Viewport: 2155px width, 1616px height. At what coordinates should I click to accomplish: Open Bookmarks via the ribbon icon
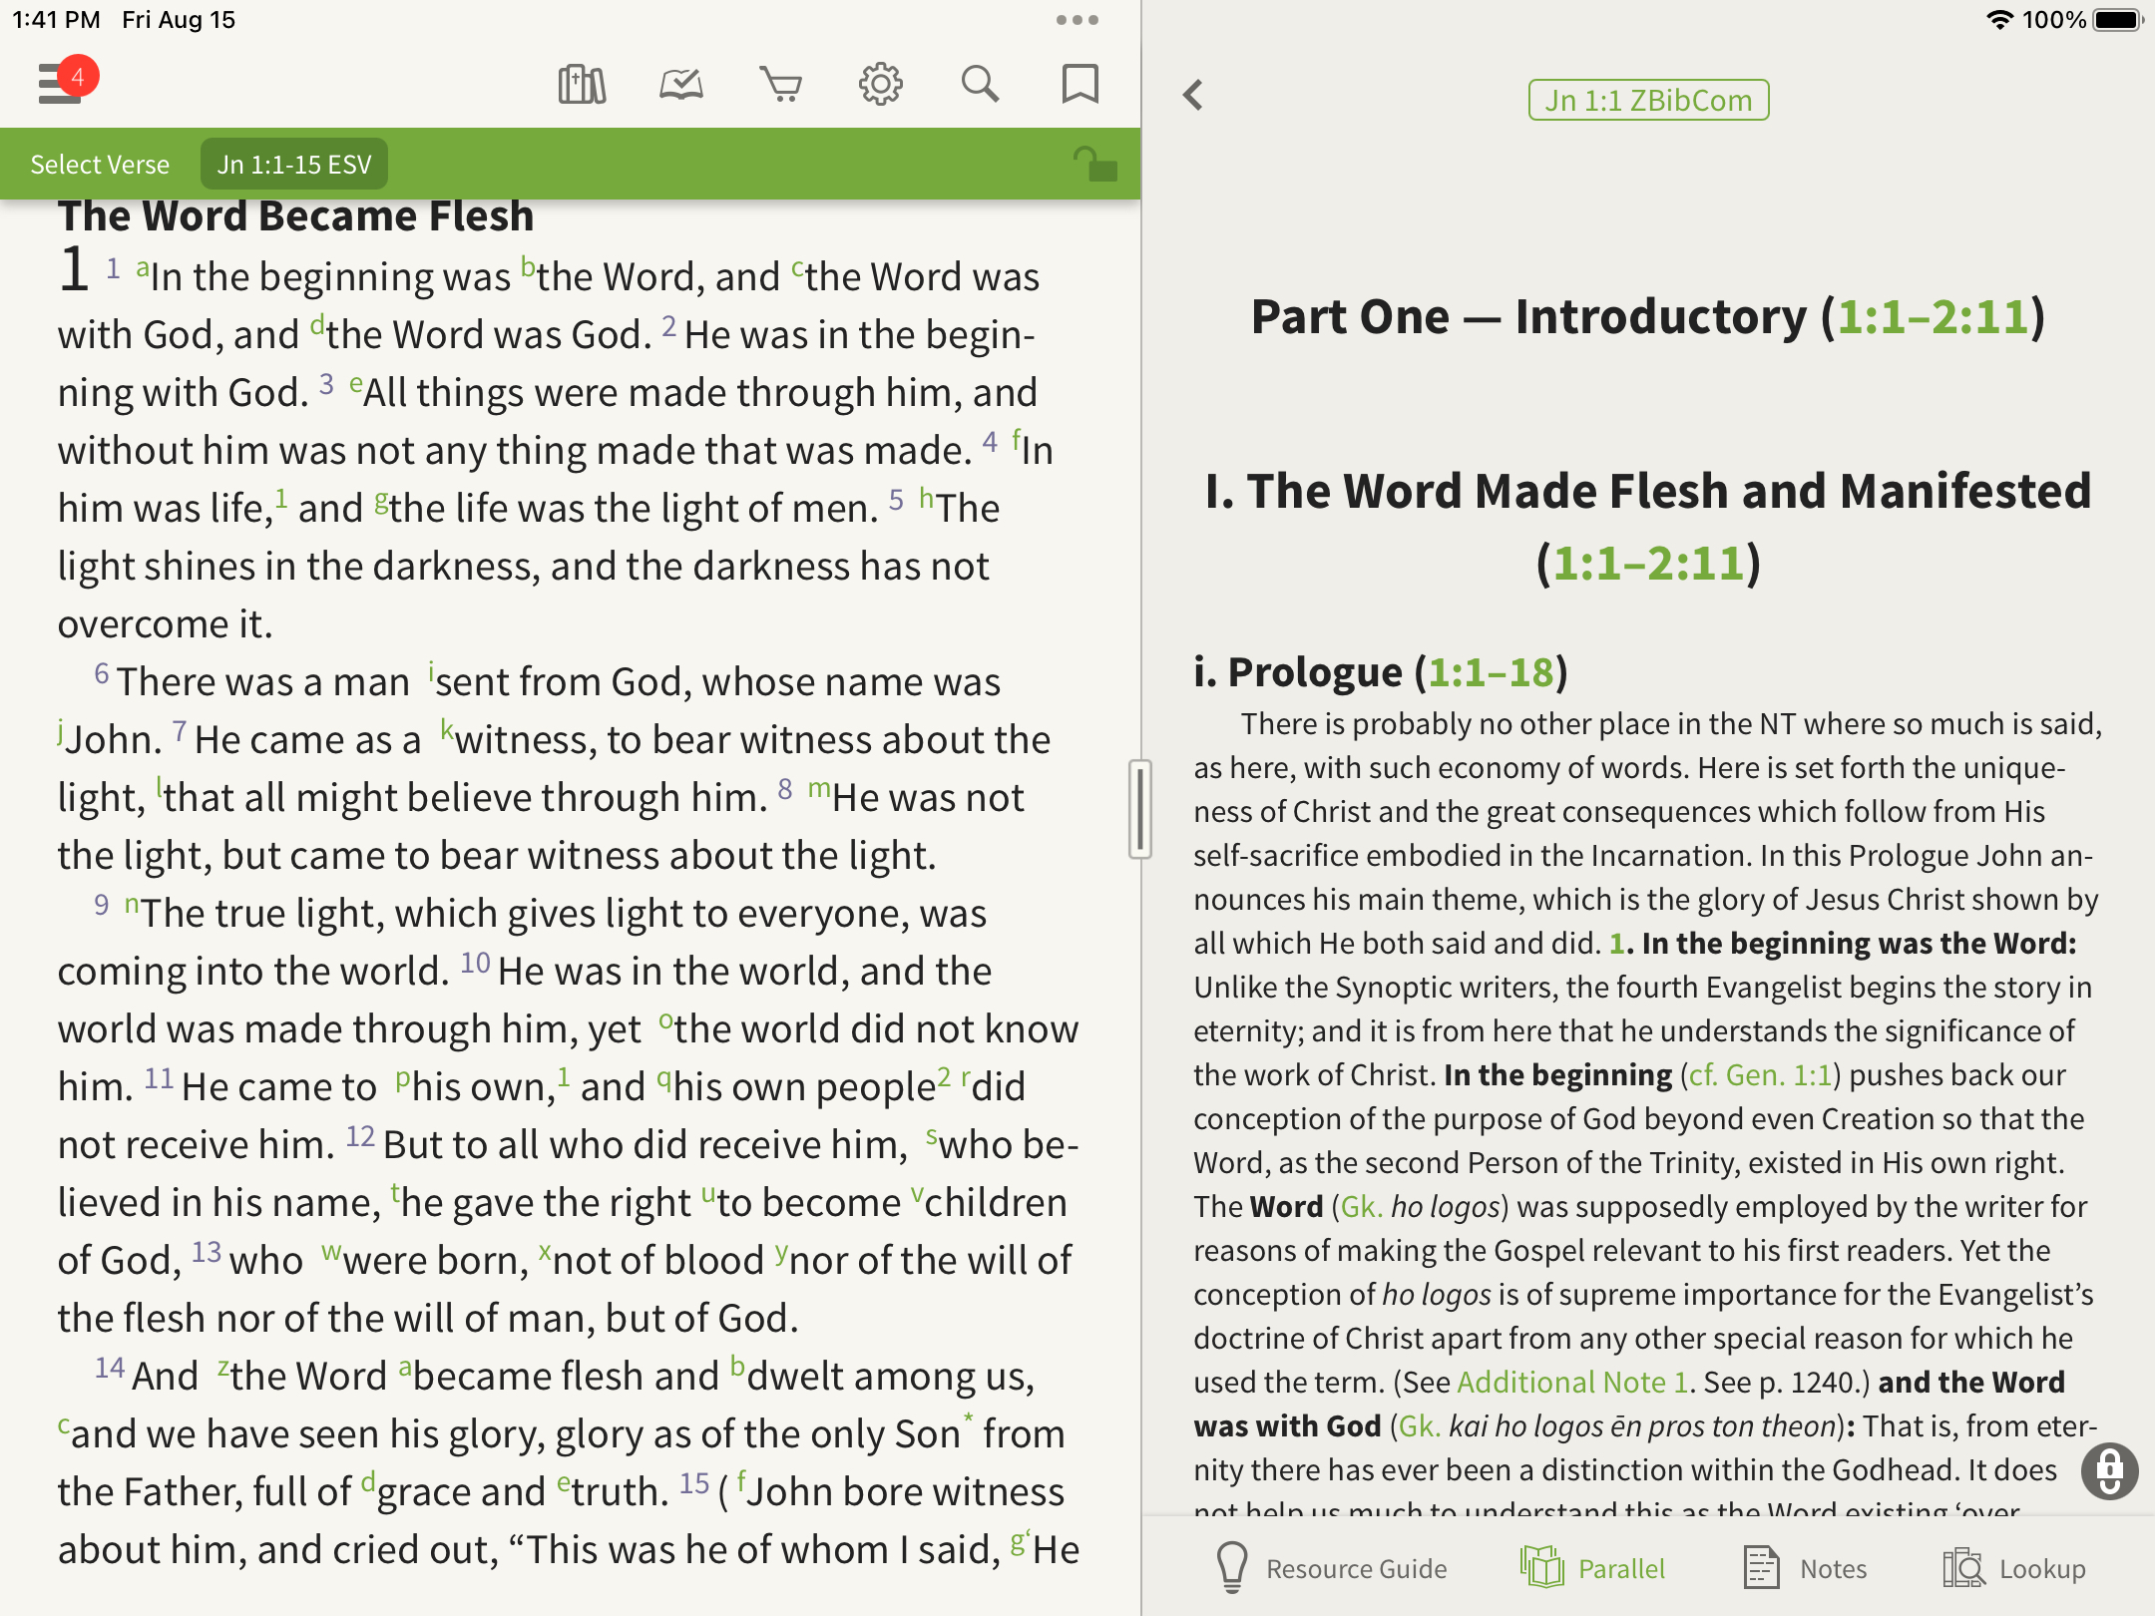coord(1080,85)
